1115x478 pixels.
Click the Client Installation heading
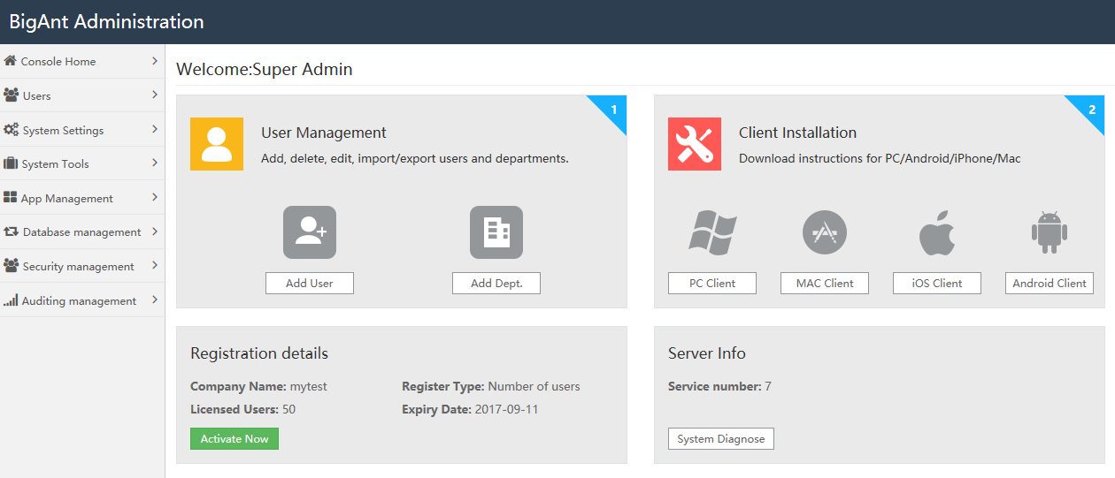point(797,133)
